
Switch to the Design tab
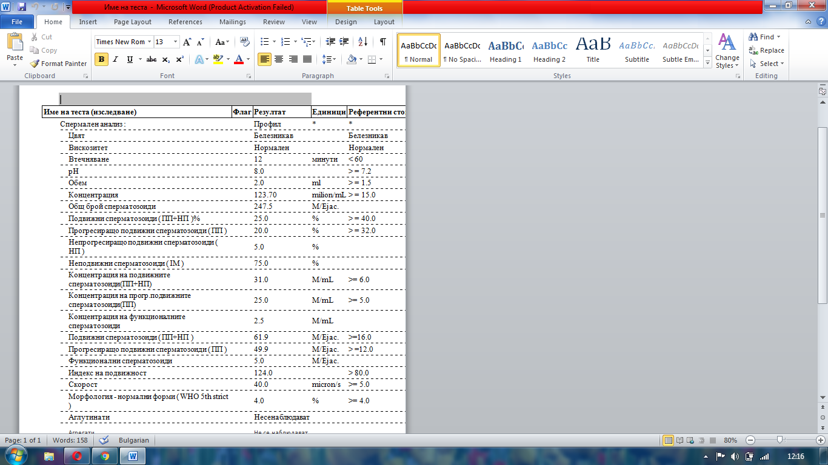pos(346,22)
